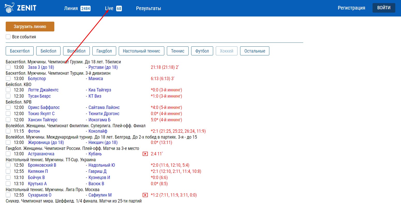
Task: Check the box for Заза 3 (до 18)
Action: tap(8, 67)
